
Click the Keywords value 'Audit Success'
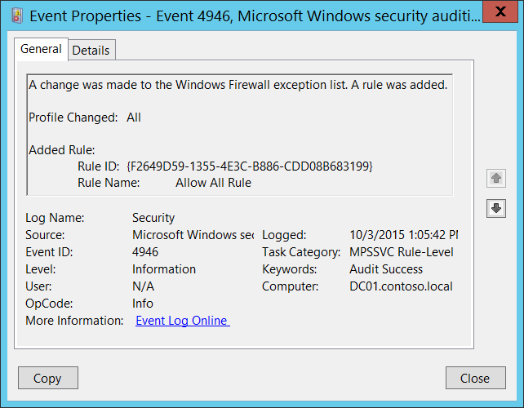[386, 269]
